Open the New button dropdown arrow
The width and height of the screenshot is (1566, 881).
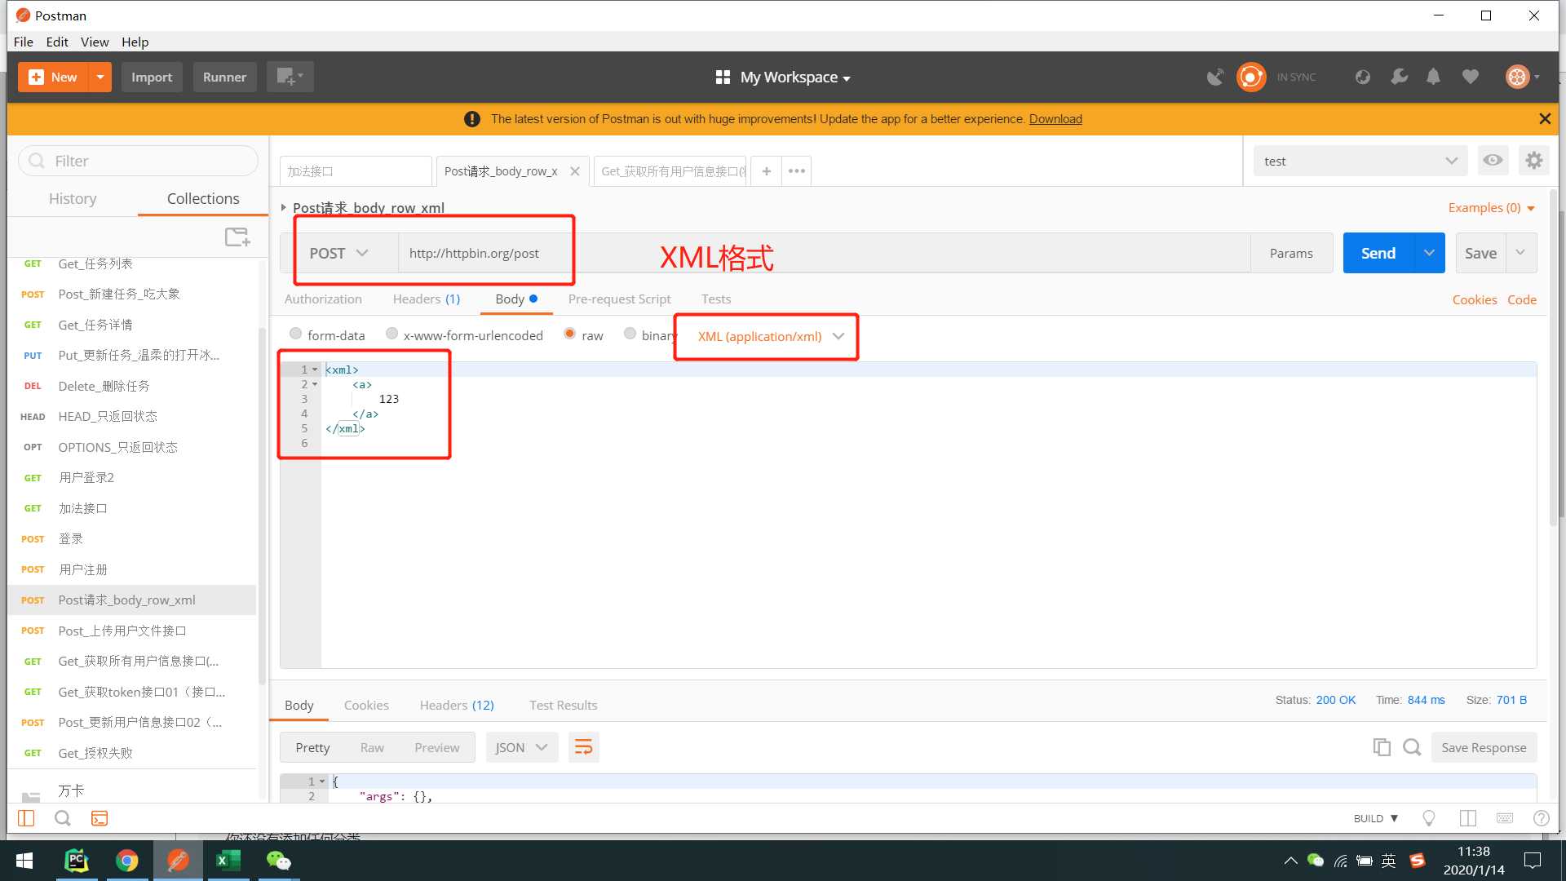point(100,77)
